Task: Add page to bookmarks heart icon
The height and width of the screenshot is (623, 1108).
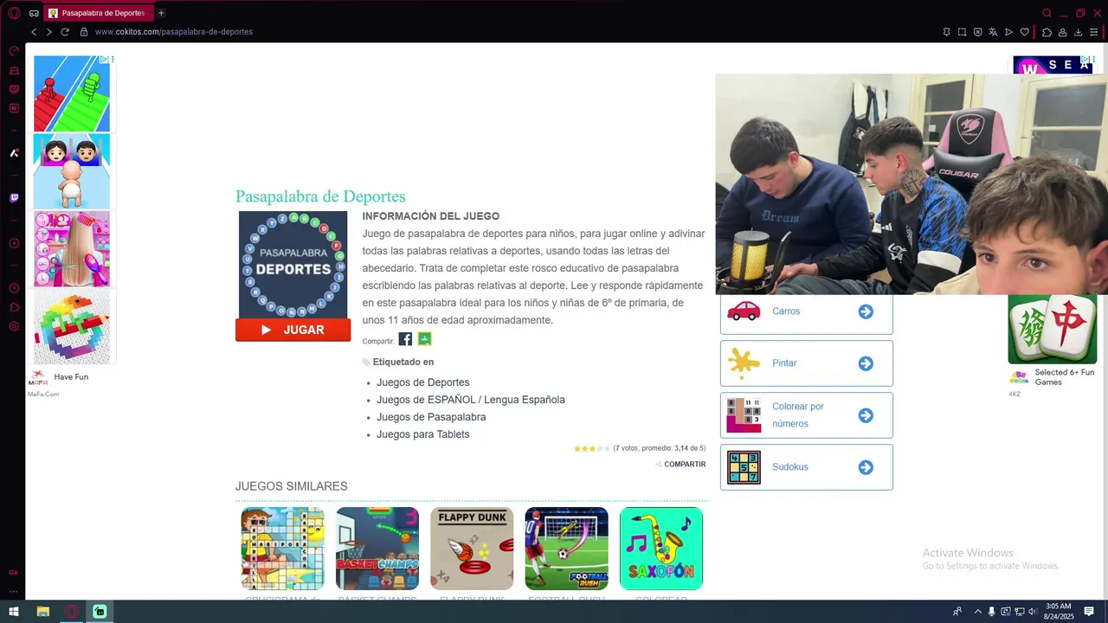Action: (x=1025, y=32)
